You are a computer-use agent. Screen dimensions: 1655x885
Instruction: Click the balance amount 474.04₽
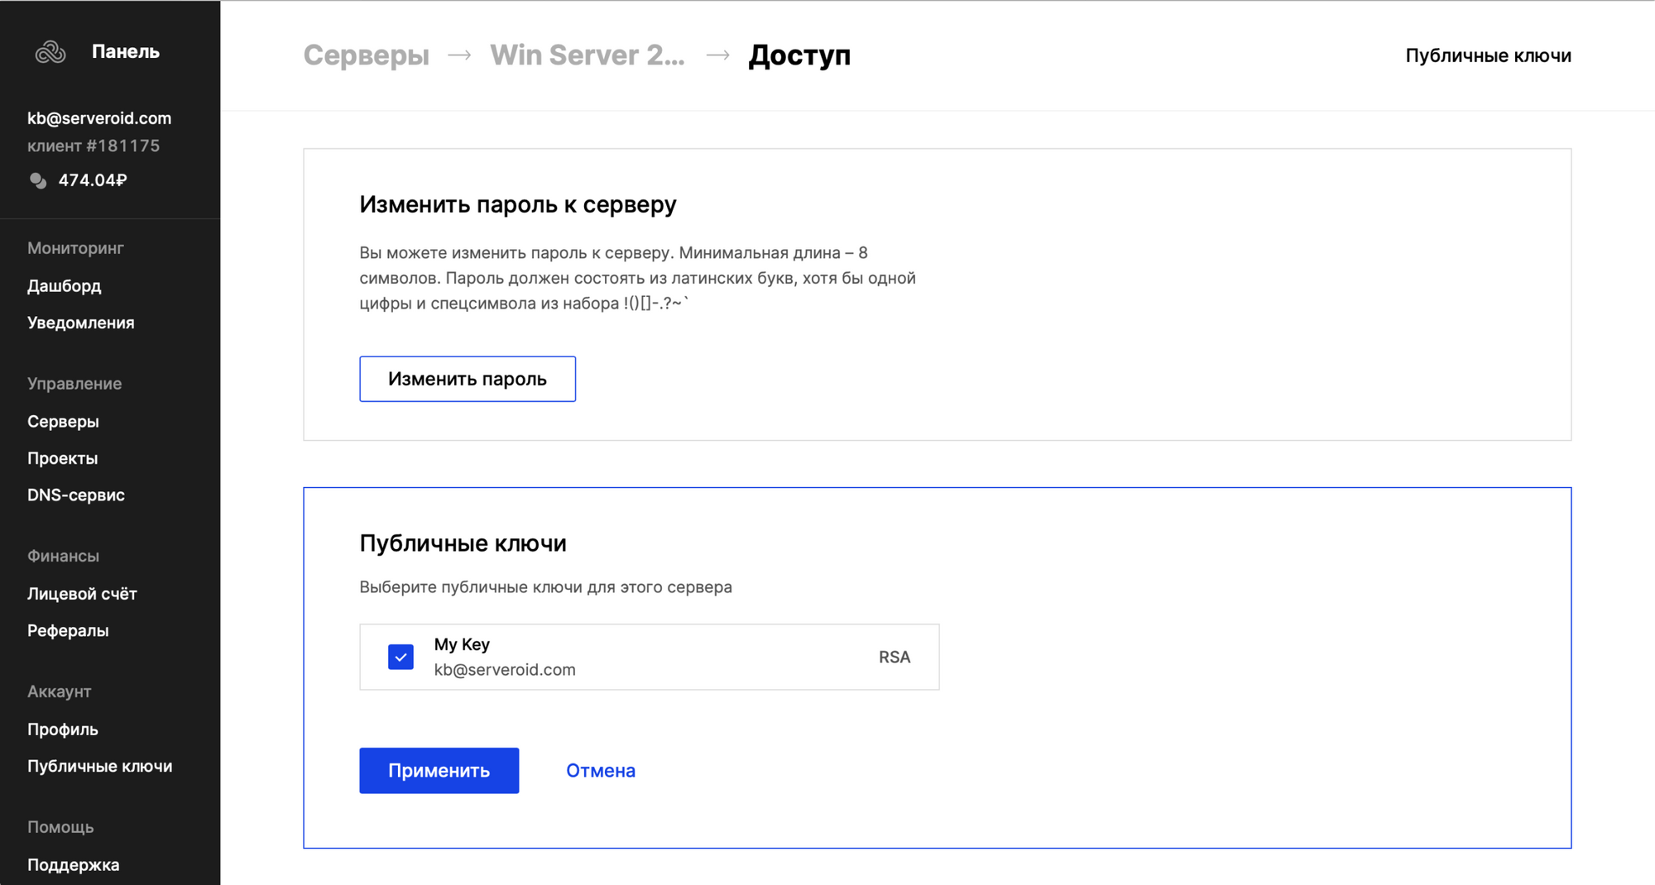[93, 180]
